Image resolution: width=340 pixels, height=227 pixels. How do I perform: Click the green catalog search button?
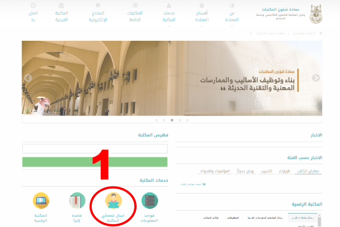pos(95,162)
